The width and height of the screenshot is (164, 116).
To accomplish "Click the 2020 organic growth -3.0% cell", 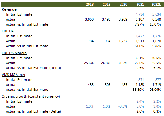I will (123, 106).
